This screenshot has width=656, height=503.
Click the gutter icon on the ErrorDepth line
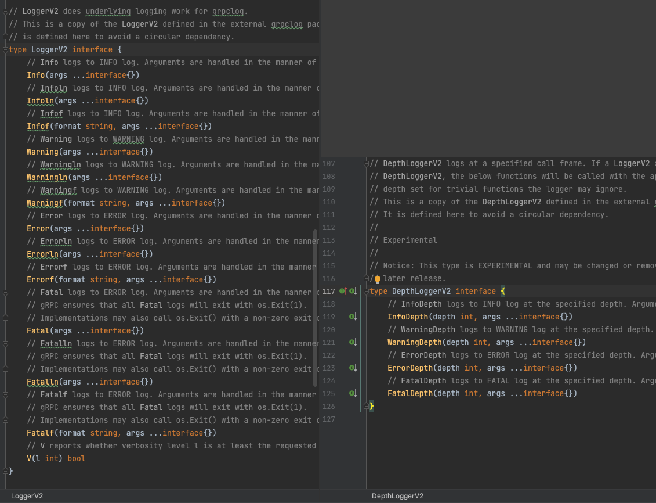pos(353,368)
